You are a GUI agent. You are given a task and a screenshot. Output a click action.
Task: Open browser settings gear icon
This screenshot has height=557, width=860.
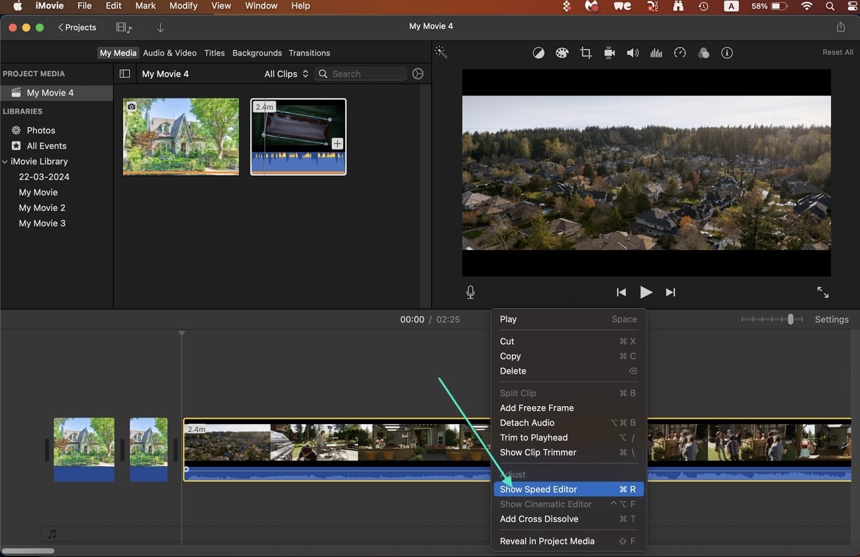417,74
